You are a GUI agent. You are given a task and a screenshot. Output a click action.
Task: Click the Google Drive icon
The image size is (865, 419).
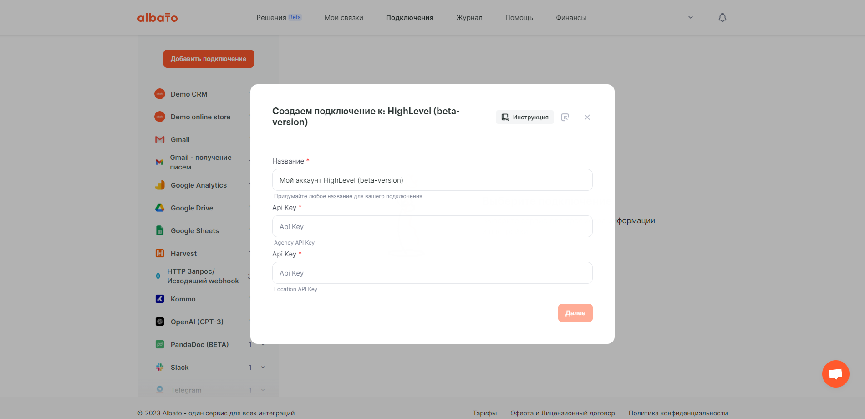pyautogui.click(x=160, y=208)
